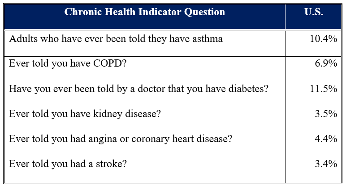The image size is (346, 189).
Task: Click the asthma question row text
Action: pos(116,38)
